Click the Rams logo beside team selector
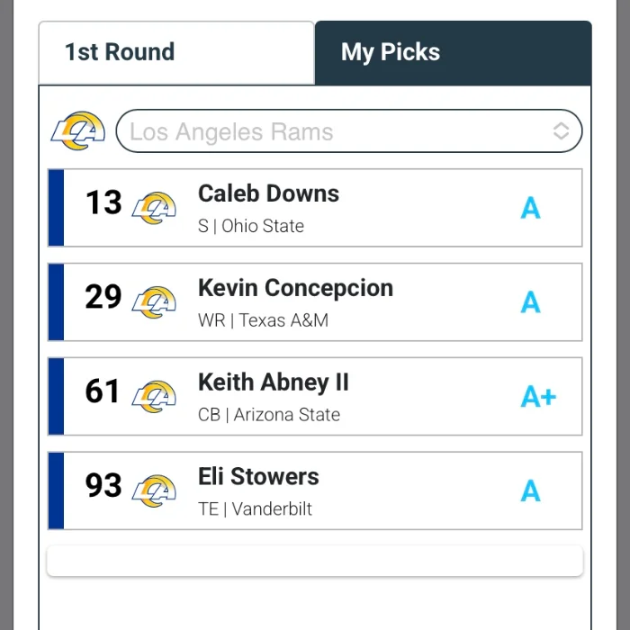The image size is (630, 630). click(78, 131)
